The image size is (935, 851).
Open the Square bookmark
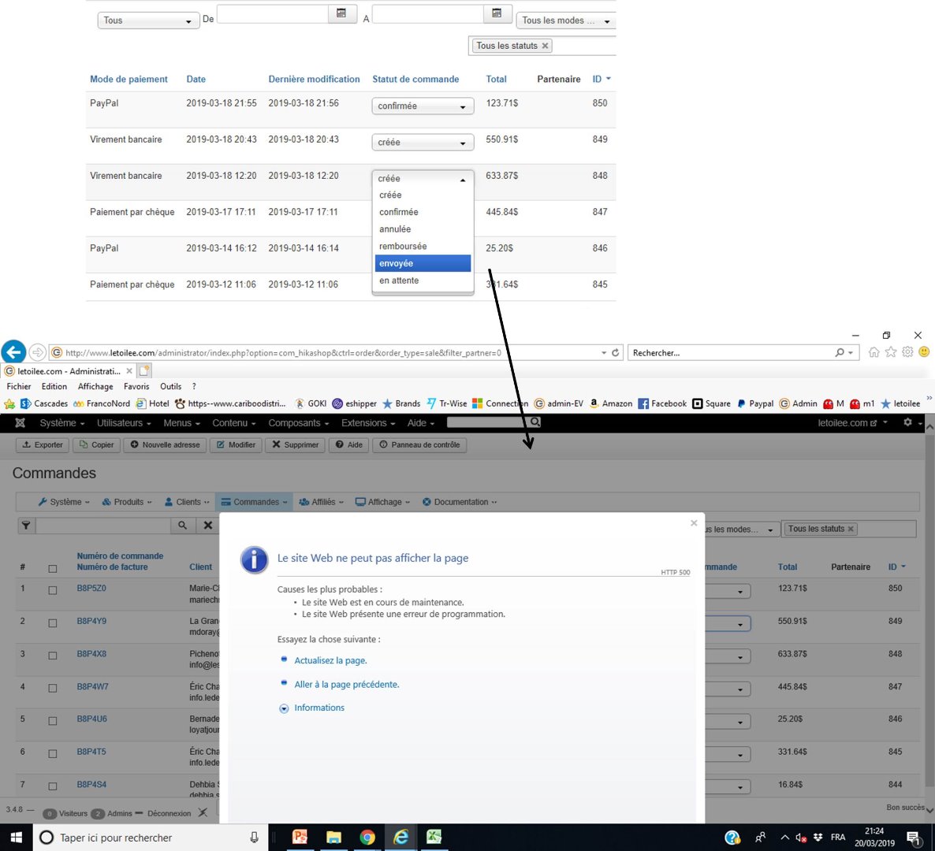[711, 403]
